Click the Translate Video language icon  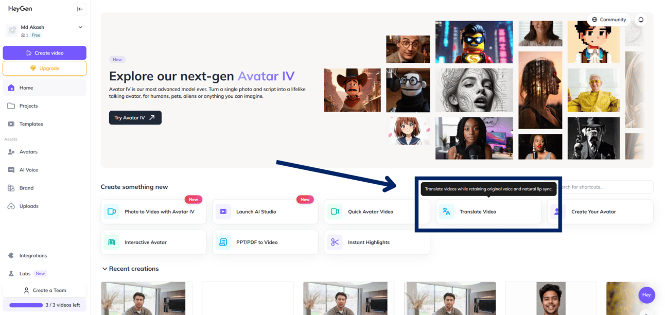pos(446,212)
